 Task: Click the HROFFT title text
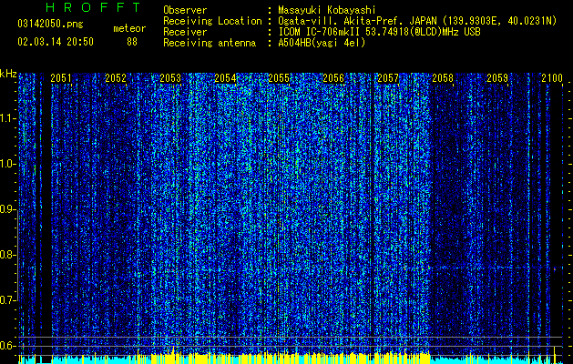click(x=94, y=7)
